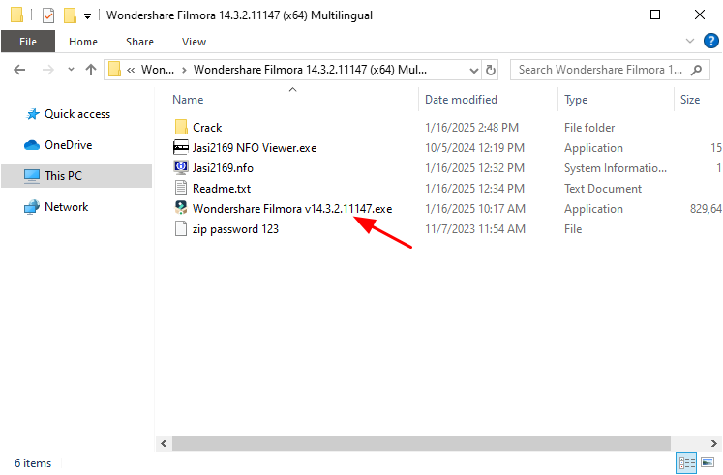Switch to the View ribbon tab
The image size is (723, 475).
pyautogui.click(x=194, y=42)
